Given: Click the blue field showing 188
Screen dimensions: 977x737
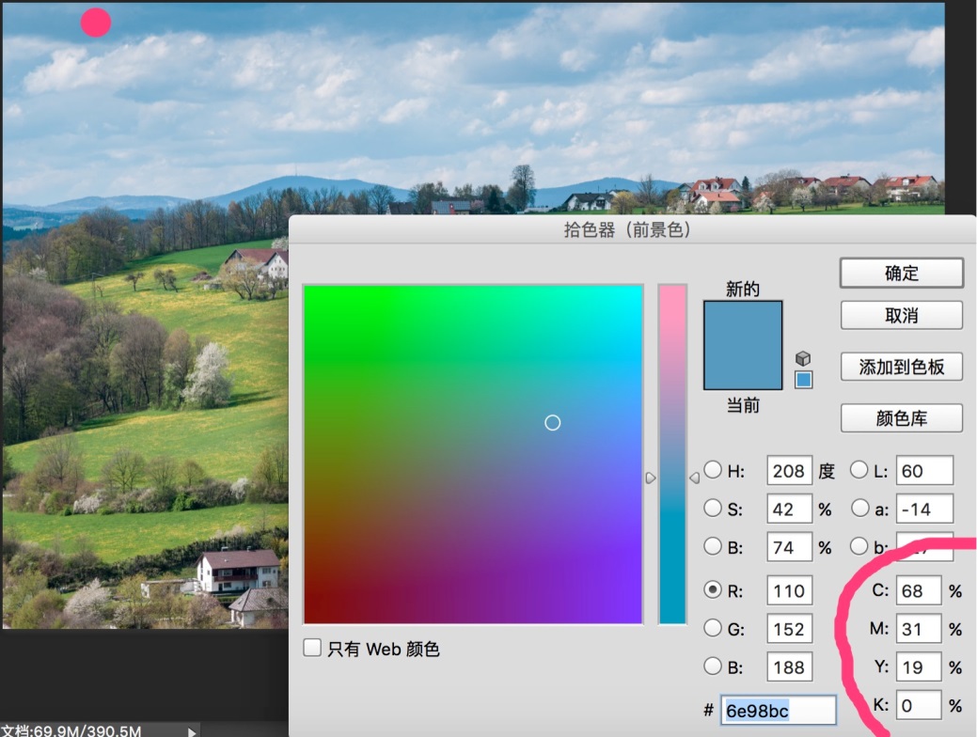Looking at the screenshot, I should (790, 667).
